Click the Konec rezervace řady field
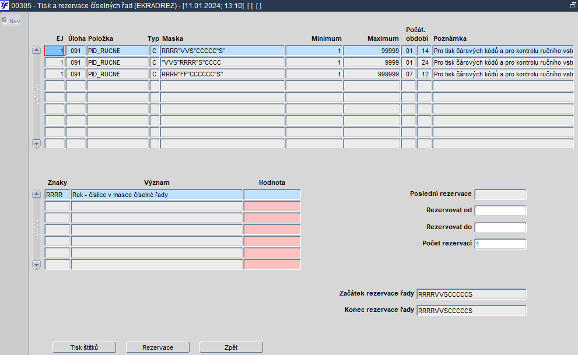 tap(471, 311)
